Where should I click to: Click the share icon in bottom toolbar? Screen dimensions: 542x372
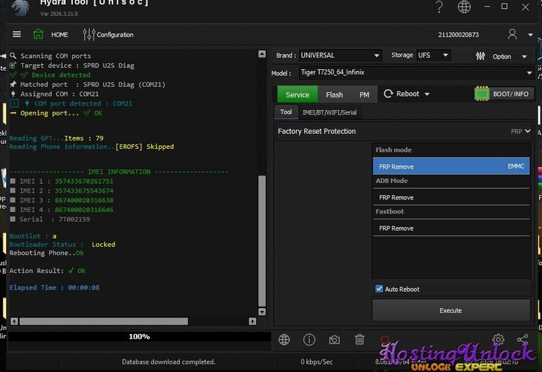click(x=523, y=340)
